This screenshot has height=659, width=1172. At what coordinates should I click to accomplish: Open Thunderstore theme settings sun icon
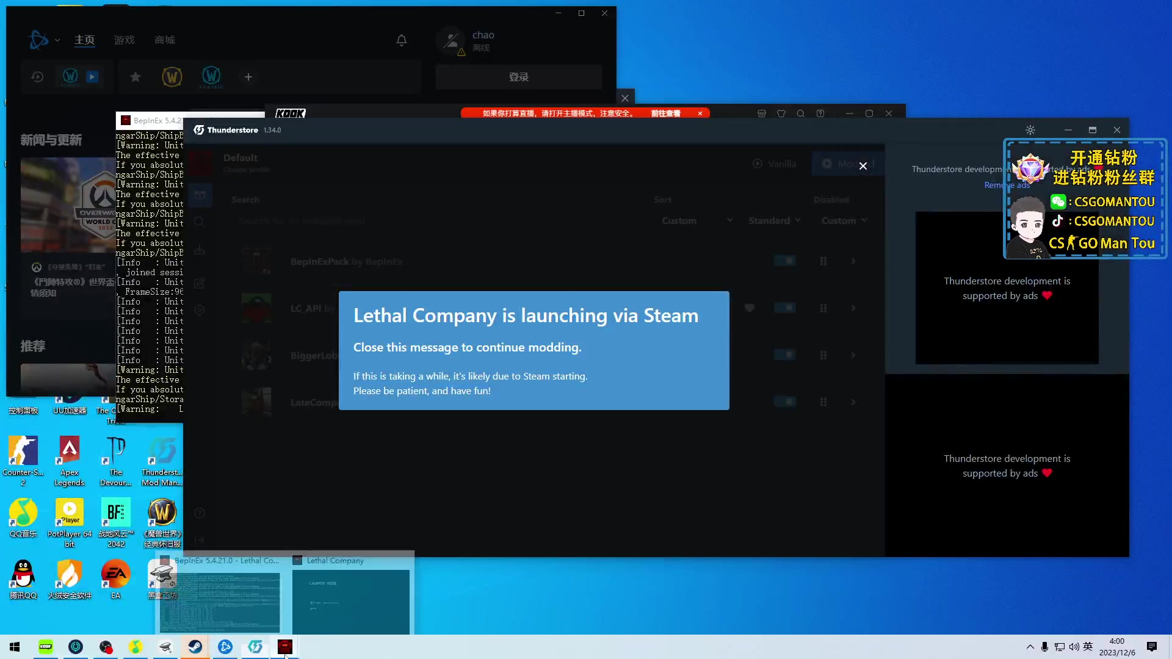pyautogui.click(x=1030, y=130)
